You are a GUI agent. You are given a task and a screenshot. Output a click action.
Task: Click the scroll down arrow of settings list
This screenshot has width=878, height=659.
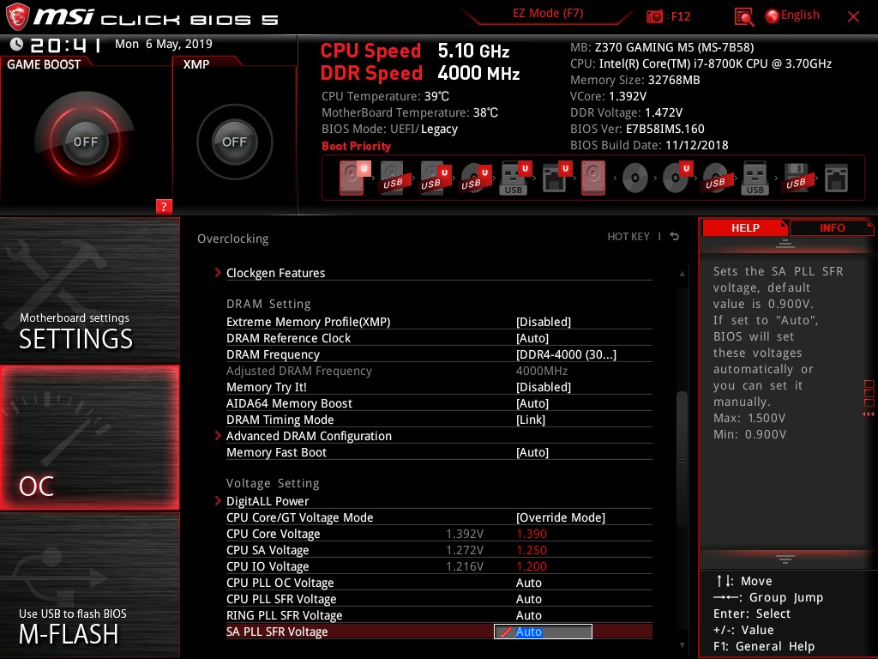(x=682, y=645)
